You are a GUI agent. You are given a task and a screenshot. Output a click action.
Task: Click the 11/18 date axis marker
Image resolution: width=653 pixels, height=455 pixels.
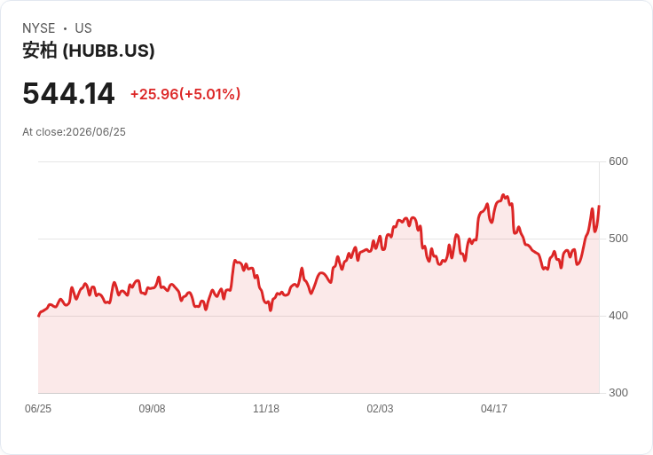tap(266, 409)
